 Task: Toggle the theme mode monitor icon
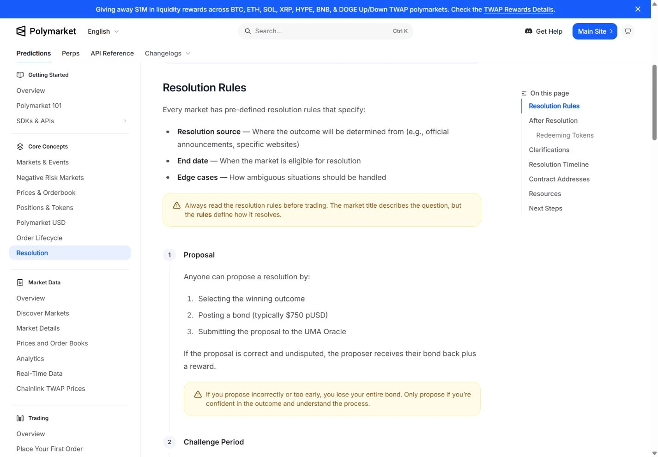pos(628,31)
